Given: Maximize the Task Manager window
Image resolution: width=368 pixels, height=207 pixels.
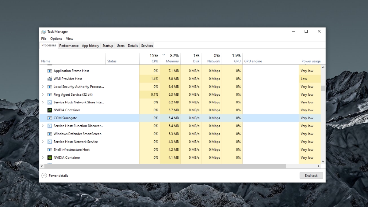Looking at the screenshot, I should 306,31.
